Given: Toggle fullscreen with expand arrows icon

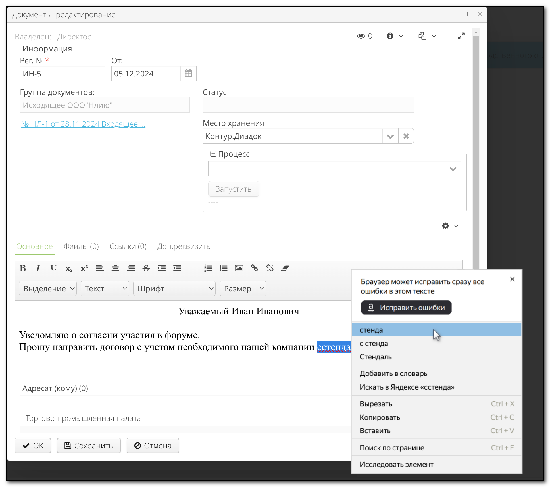Looking at the screenshot, I should click(x=461, y=36).
